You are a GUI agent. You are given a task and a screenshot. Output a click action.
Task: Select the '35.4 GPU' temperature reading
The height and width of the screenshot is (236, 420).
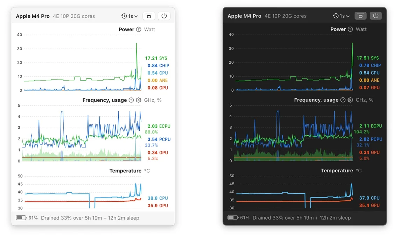pyautogui.click(x=369, y=205)
